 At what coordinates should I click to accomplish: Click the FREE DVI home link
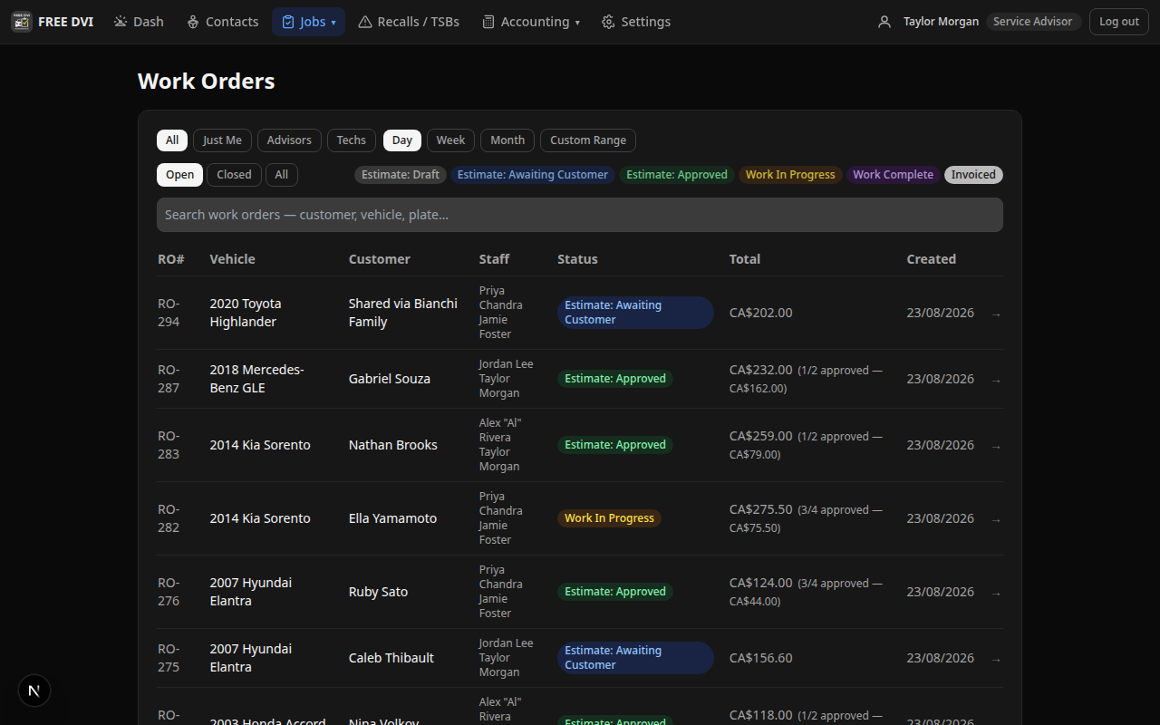(x=53, y=22)
